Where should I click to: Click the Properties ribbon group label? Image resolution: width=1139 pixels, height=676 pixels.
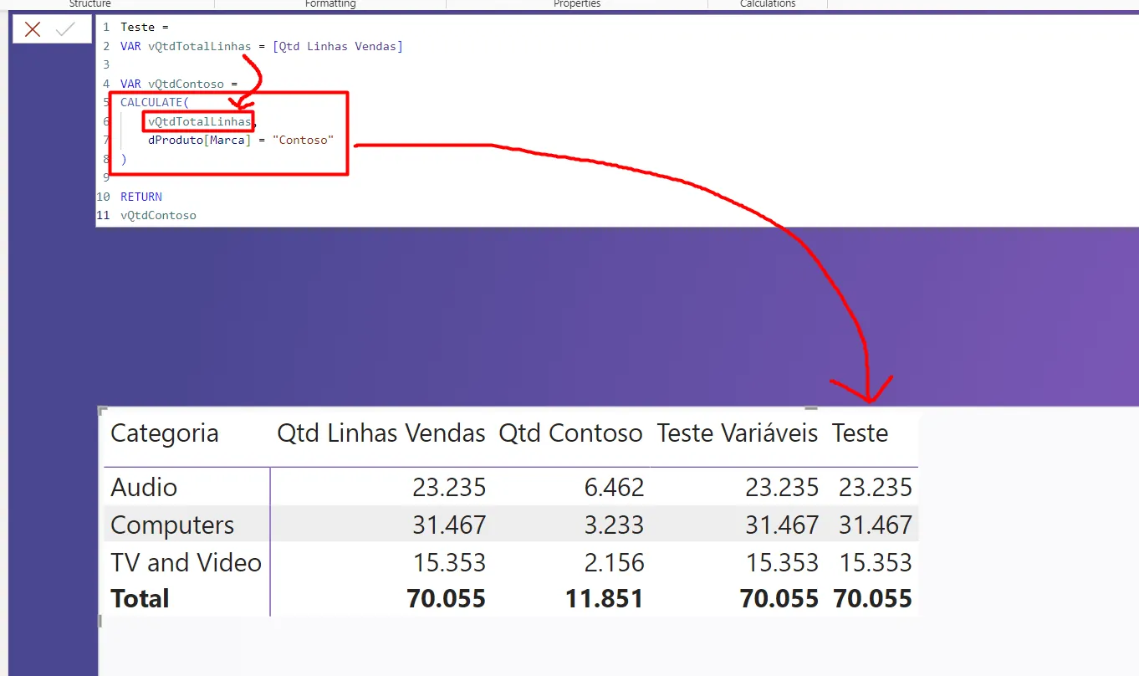point(577,4)
